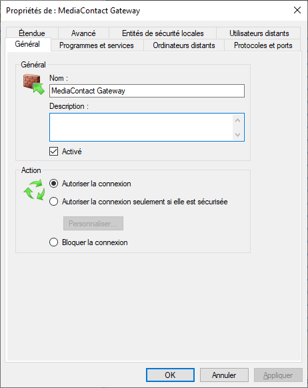Open the Ordinateurs distants tab
This screenshot has height=388, width=308.
[x=184, y=45]
